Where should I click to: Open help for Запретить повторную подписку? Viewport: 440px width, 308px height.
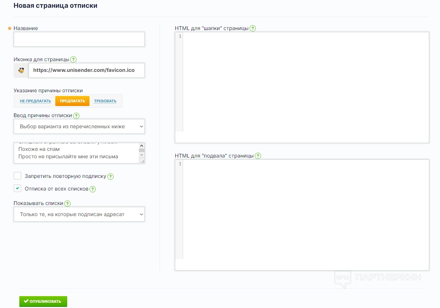(x=111, y=176)
